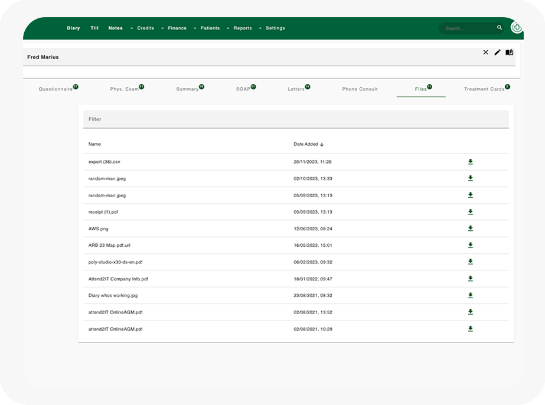Viewport: 545px width, 405px height.
Task: Sort by Date Added column header
Action: 305,144
